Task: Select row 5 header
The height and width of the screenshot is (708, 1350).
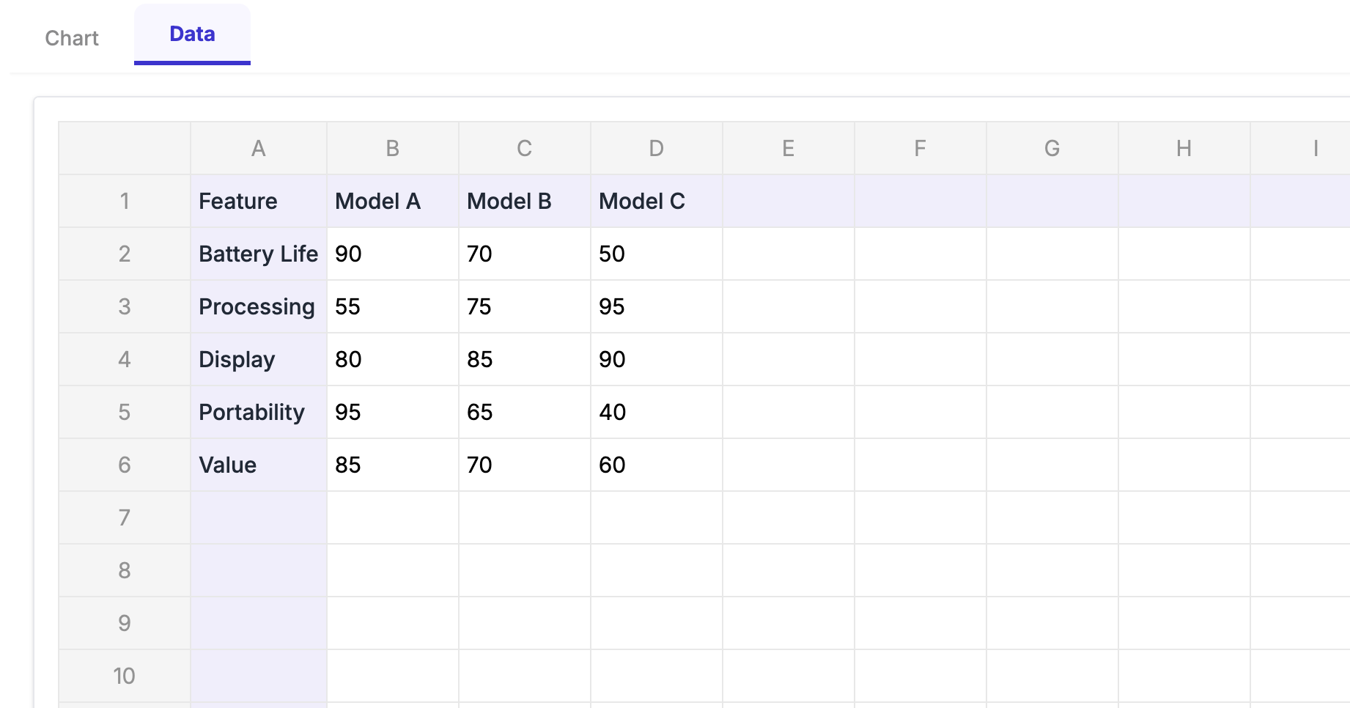Action: pos(125,413)
